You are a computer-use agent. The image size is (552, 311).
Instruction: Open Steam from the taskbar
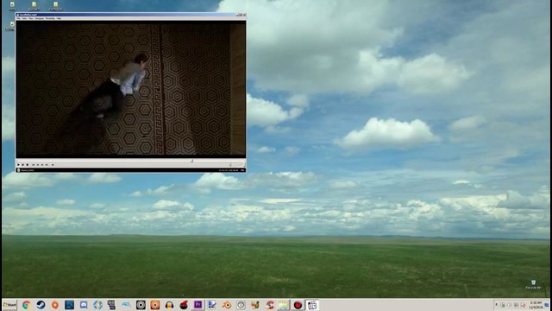[41, 305]
